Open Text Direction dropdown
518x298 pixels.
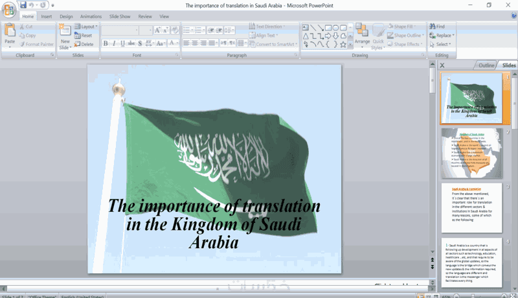click(x=267, y=27)
